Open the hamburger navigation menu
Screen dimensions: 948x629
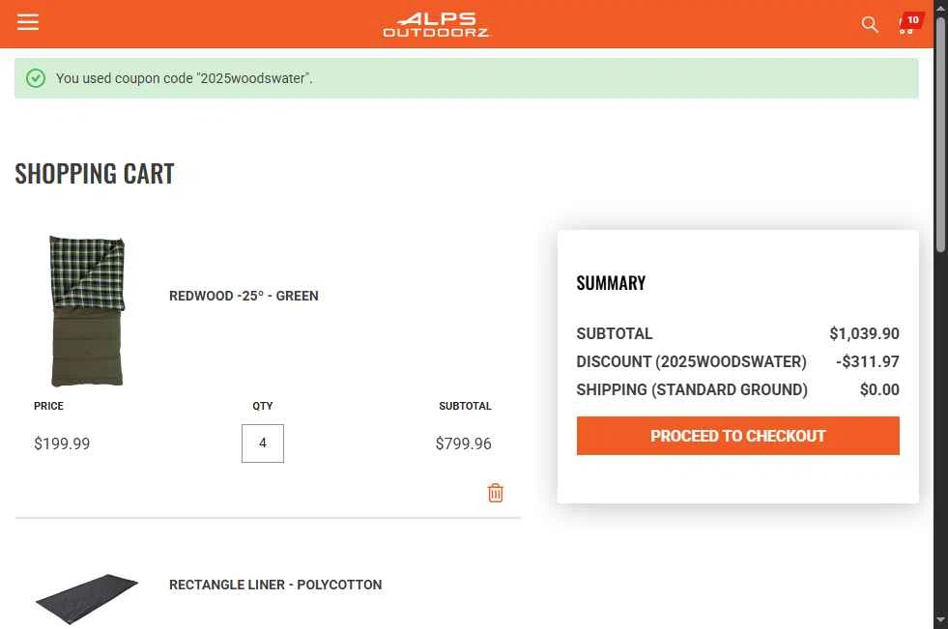coord(28,22)
